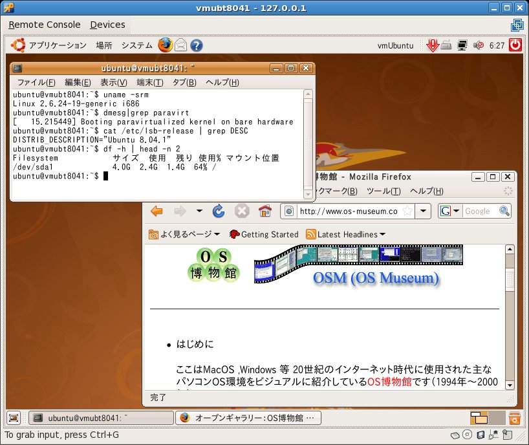
Task: Select the second workspace in switcher
Action: coord(497,418)
